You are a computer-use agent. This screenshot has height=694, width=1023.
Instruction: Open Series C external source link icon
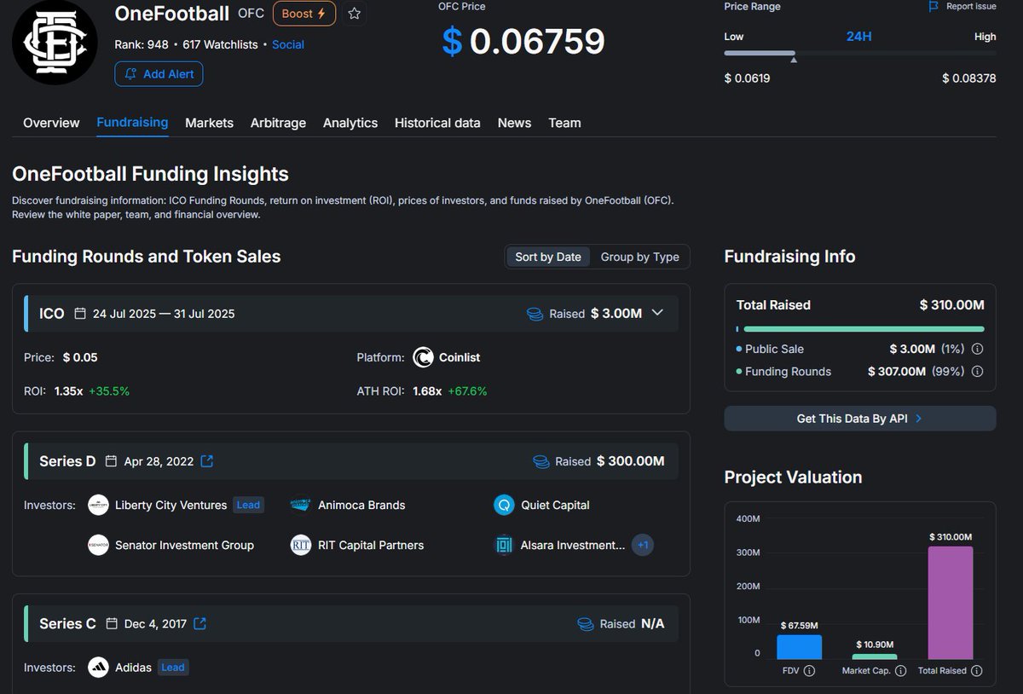click(200, 623)
